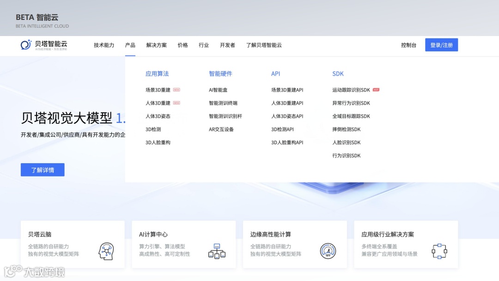Open the AI智能盒 hardware item
The height and width of the screenshot is (281, 499).
pyautogui.click(x=218, y=90)
